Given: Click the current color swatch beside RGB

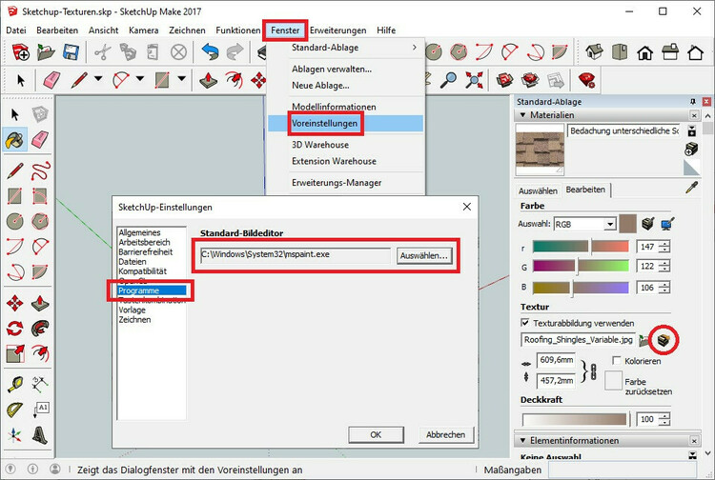Looking at the screenshot, I should click(x=627, y=224).
